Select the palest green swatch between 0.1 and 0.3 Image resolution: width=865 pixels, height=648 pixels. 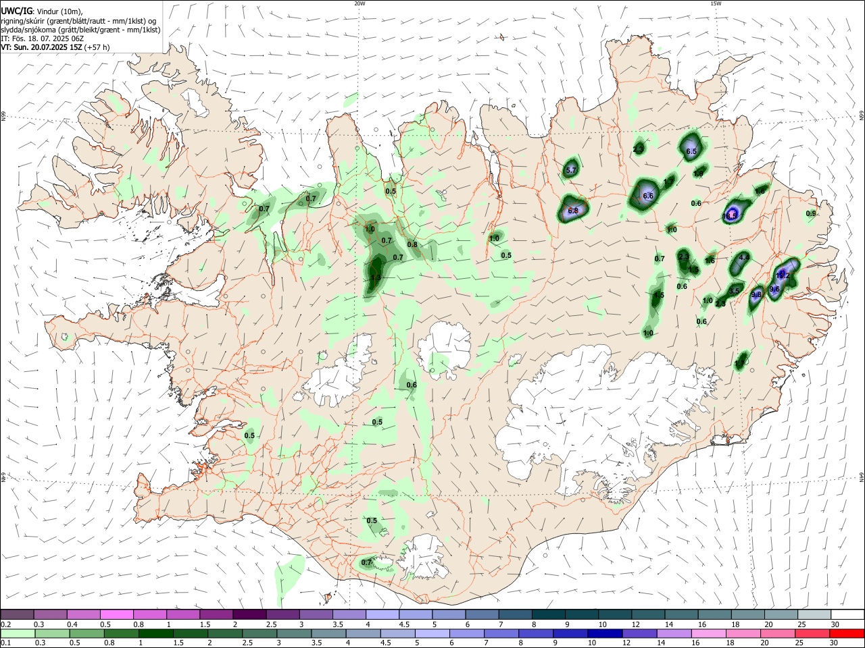[18, 633]
